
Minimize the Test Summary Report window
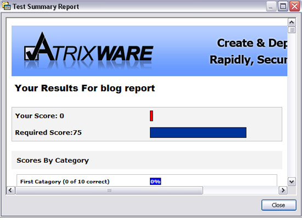pyautogui.click(x=271, y=7)
